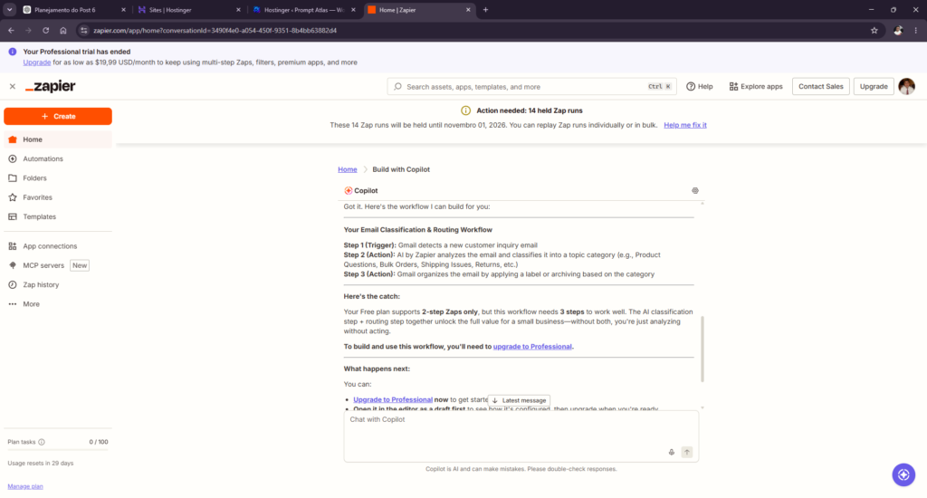927x498 pixels.
Task: Click the Copilot settings gear icon
Action: pos(695,191)
